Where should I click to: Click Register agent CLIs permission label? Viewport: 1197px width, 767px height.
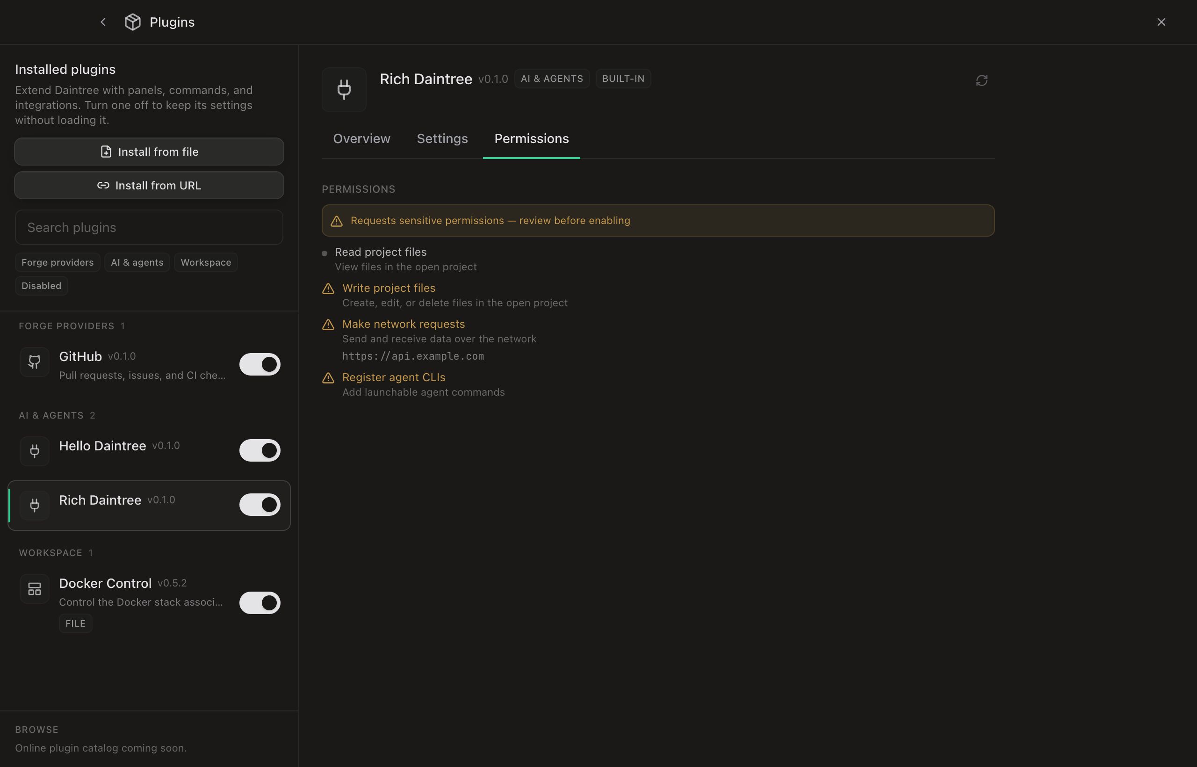393,377
